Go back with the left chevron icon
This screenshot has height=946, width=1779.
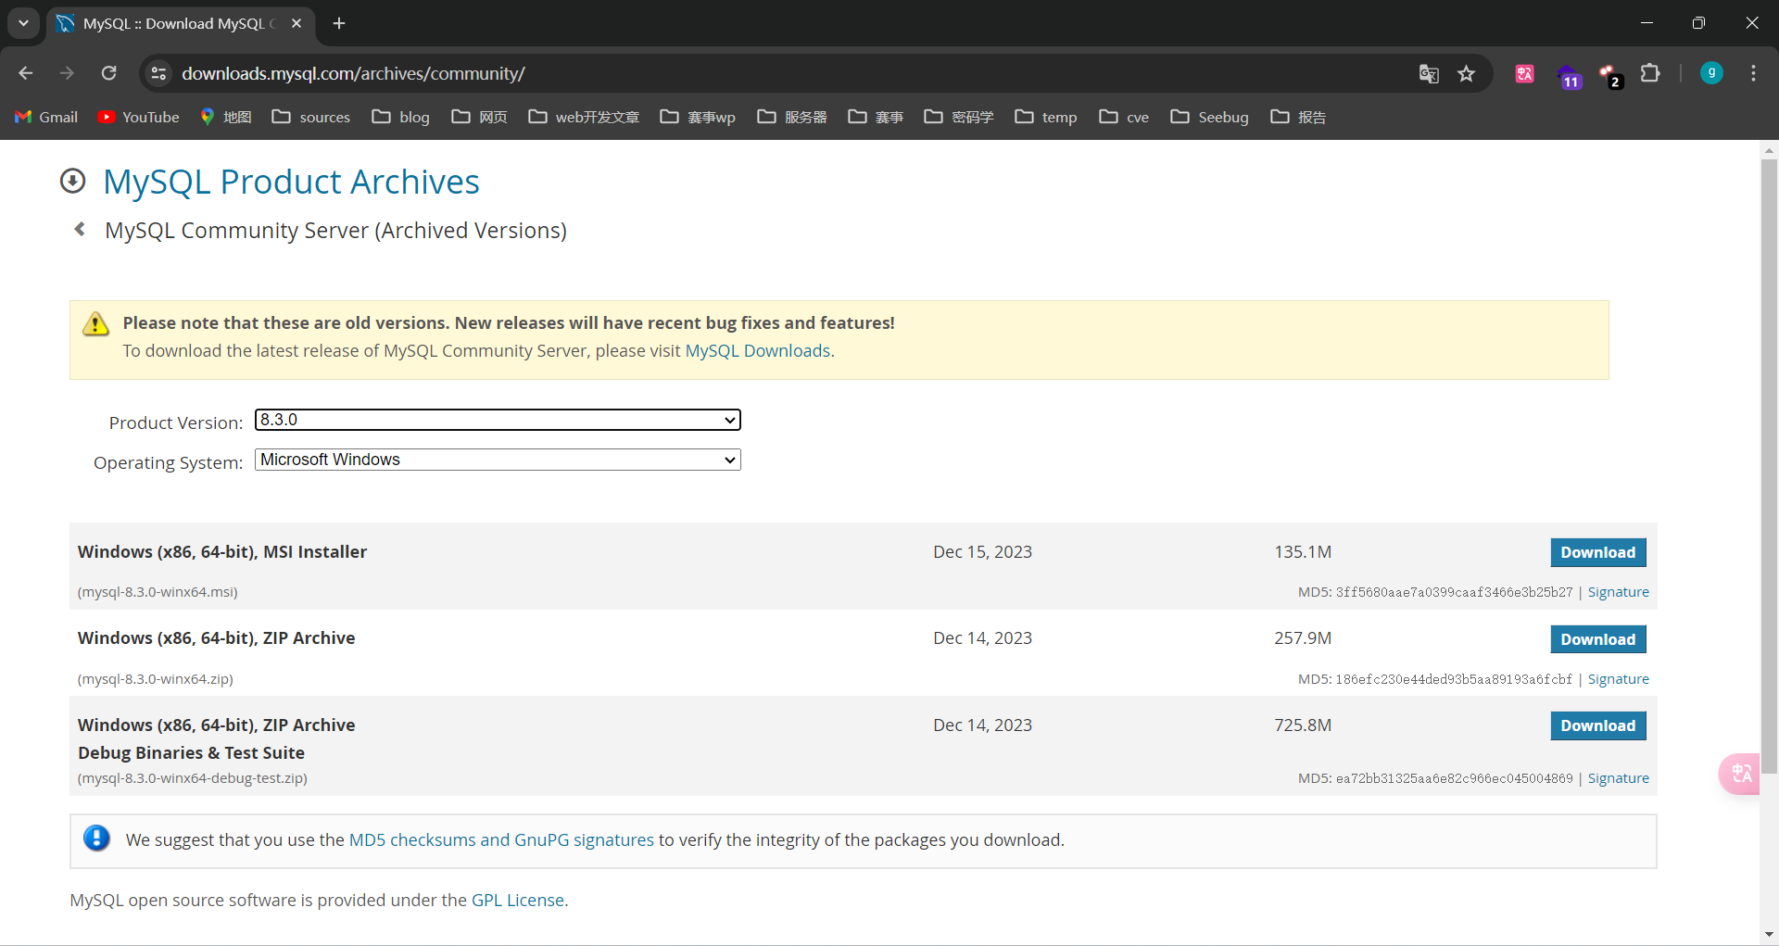pyautogui.click(x=80, y=229)
